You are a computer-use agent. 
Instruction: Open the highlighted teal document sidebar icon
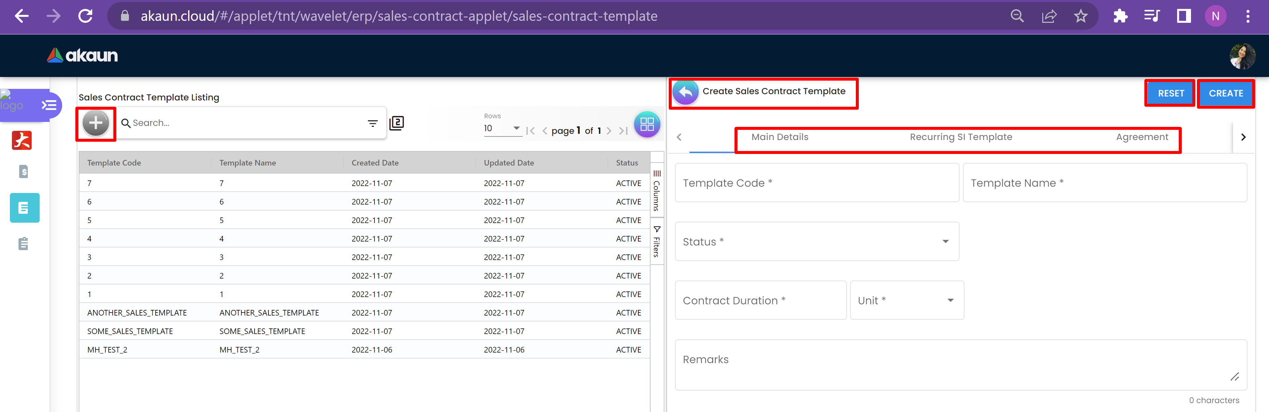pyautogui.click(x=24, y=208)
